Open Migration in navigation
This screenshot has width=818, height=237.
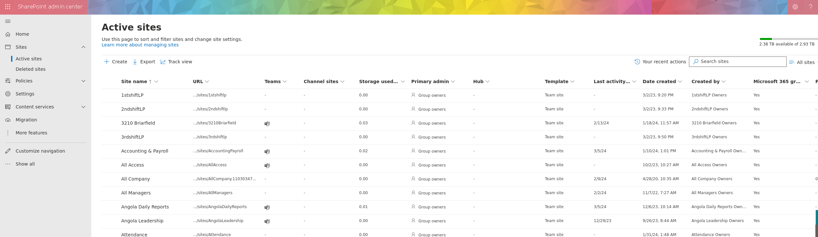26,120
